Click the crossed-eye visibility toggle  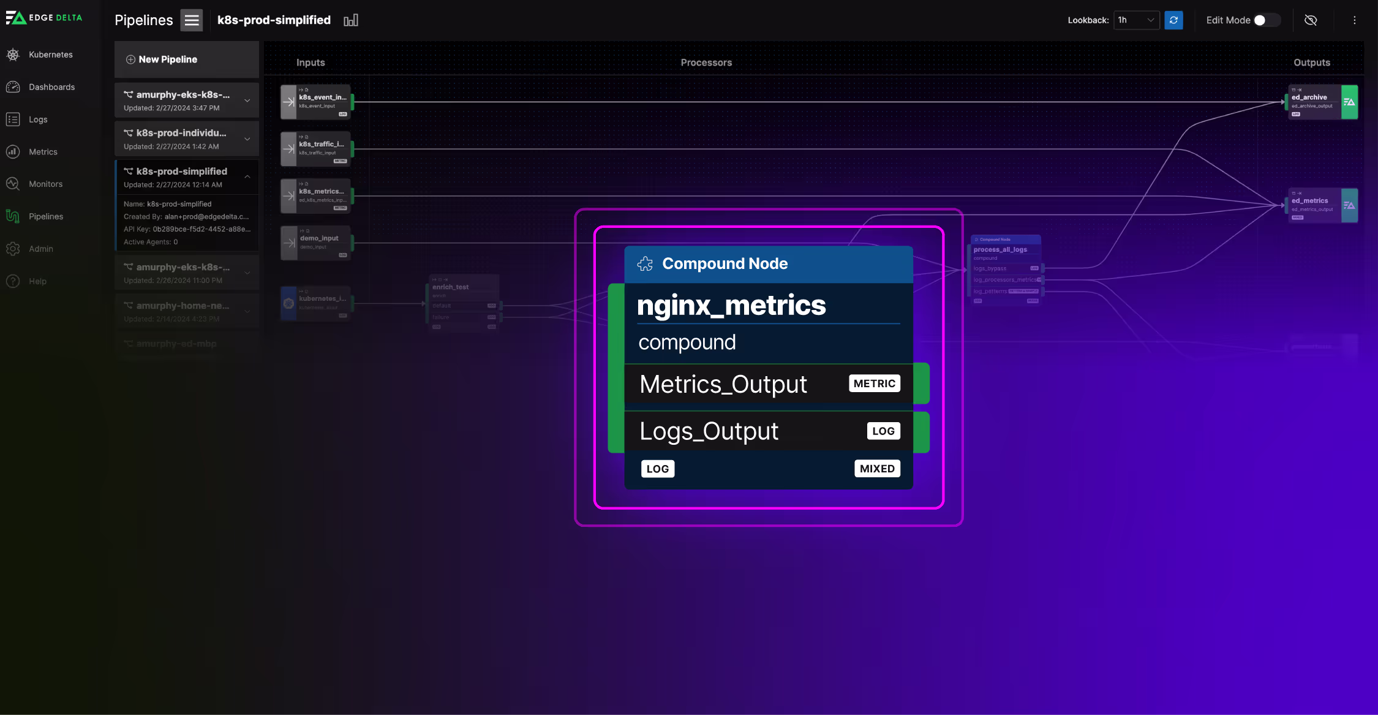click(1311, 20)
